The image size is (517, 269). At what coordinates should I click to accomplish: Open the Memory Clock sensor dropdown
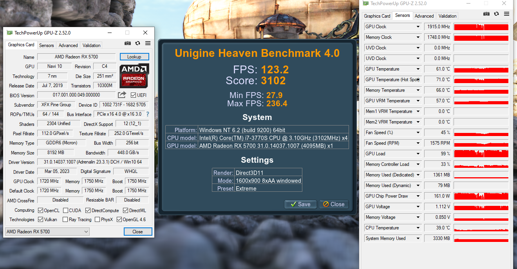(418, 37)
